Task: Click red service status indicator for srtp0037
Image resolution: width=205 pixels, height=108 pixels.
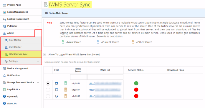Action: tap(136, 89)
